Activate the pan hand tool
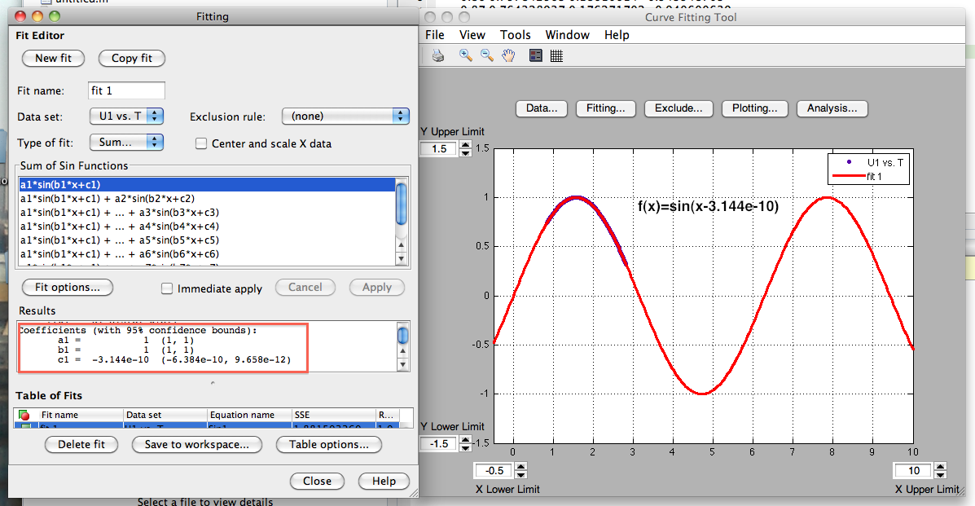975x506 pixels. 508,56
